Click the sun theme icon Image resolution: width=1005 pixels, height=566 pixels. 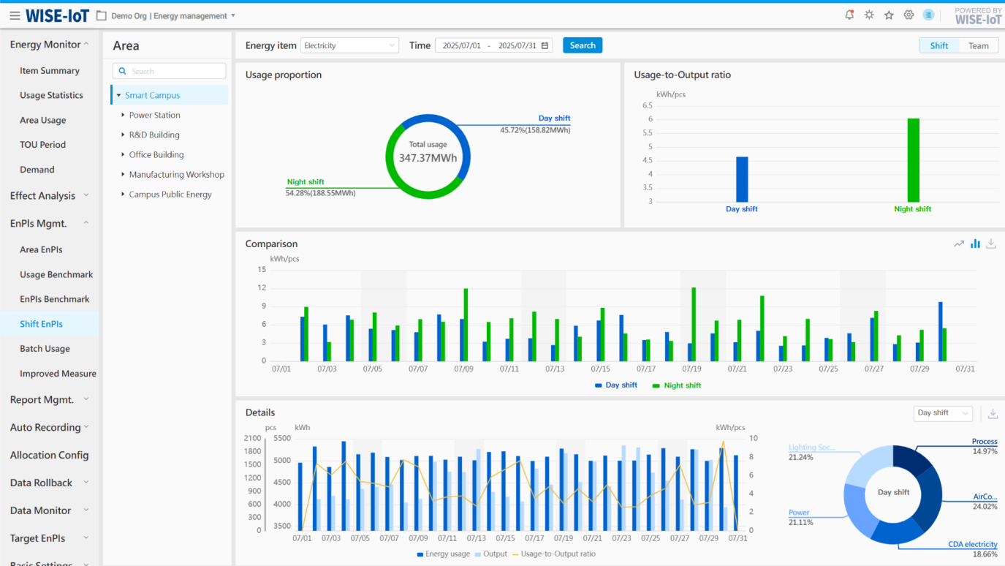click(x=869, y=15)
